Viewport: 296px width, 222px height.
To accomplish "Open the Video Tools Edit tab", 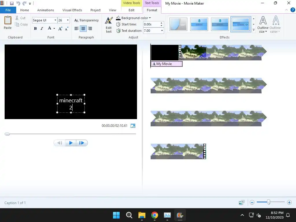I will click(x=132, y=10).
